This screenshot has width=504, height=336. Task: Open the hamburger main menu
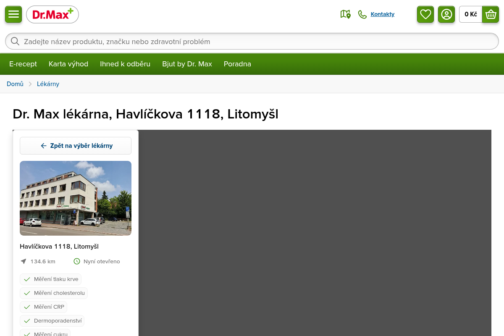tap(13, 14)
